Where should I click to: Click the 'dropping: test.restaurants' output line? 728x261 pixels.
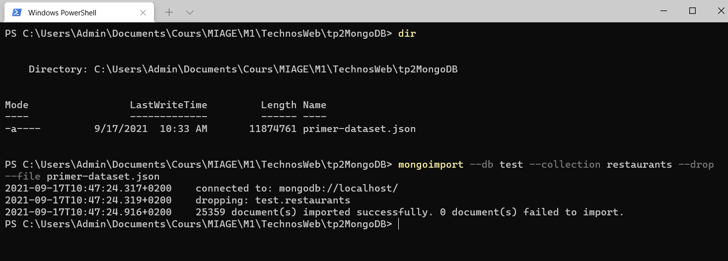tap(273, 200)
